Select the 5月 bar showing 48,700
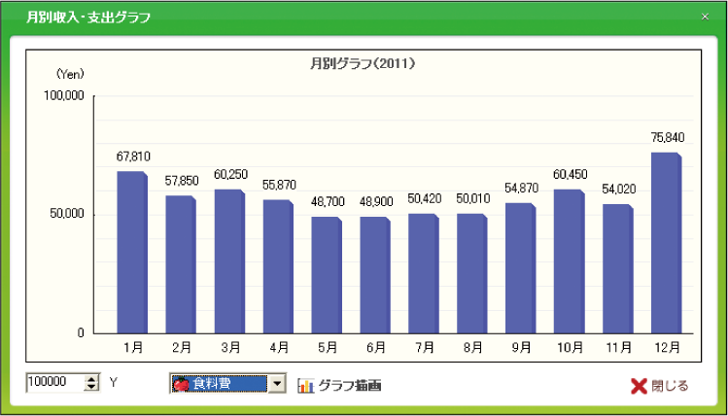 326,275
